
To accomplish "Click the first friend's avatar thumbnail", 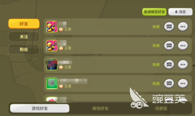I will (52, 27).
